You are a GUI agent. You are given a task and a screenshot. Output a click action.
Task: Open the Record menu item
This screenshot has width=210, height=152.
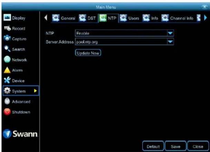click(19, 28)
